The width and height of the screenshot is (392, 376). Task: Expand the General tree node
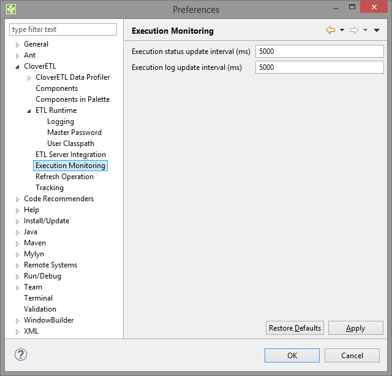pyautogui.click(x=17, y=45)
